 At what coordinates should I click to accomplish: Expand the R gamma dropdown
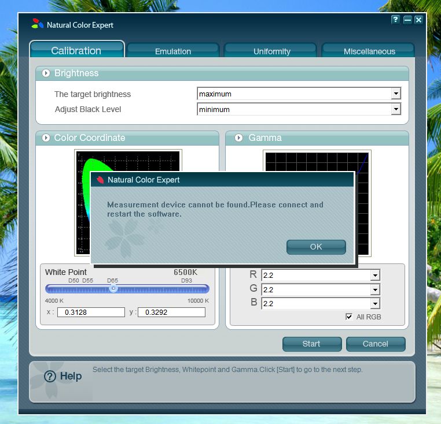coord(375,276)
